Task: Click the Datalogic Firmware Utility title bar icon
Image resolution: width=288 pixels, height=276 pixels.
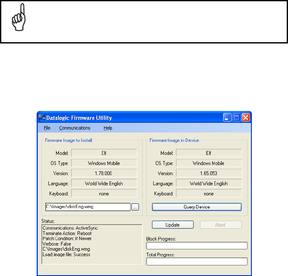Action: click(42, 117)
